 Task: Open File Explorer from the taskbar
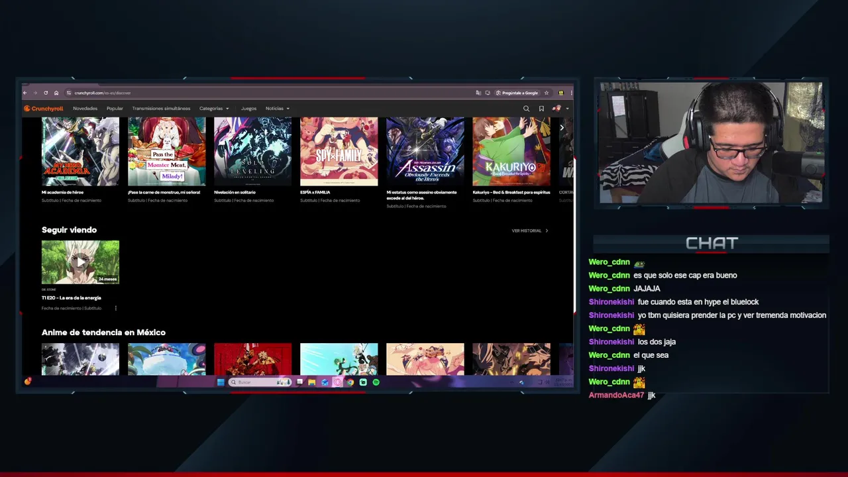pyautogui.click(x=311, y=382)
